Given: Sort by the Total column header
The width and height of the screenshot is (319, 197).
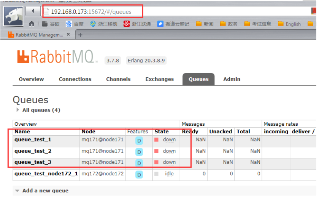Looking at the screenshot, I should (x=243, y=131).
